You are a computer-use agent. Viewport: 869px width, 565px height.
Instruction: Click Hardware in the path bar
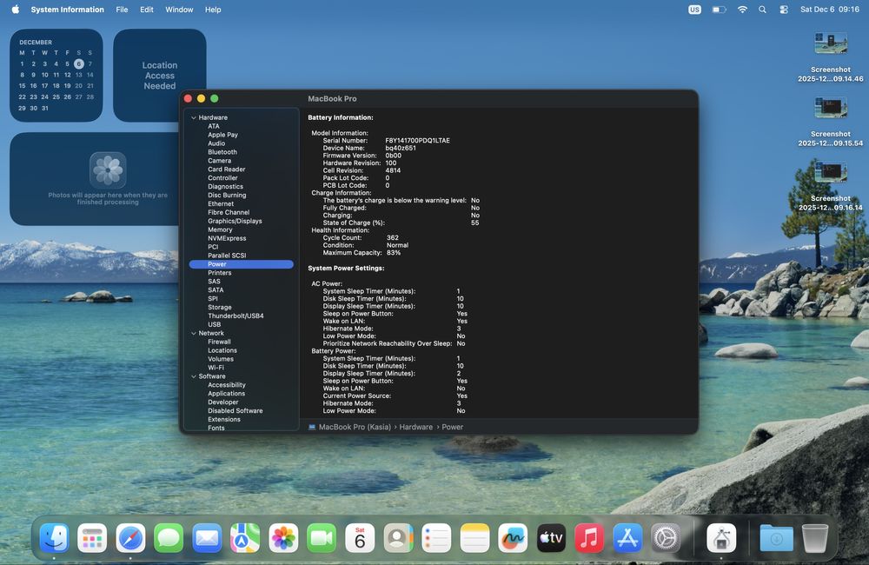coord(415,427)
